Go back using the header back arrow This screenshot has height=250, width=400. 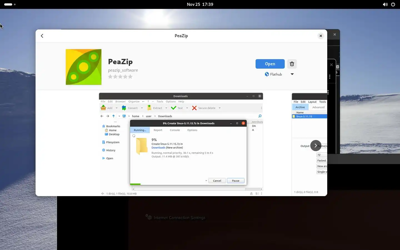coord(42,36)
